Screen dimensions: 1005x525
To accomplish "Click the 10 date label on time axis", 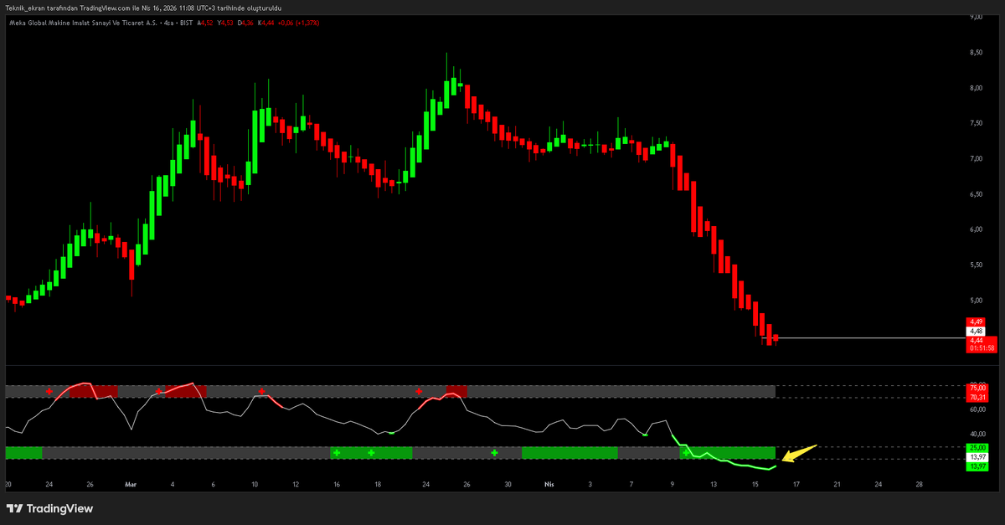I will [254, 484].
